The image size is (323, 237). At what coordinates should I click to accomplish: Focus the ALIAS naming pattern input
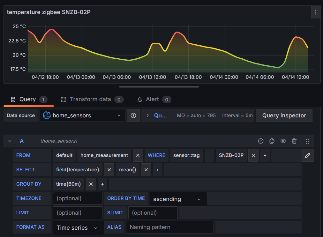tap(170, 227)
